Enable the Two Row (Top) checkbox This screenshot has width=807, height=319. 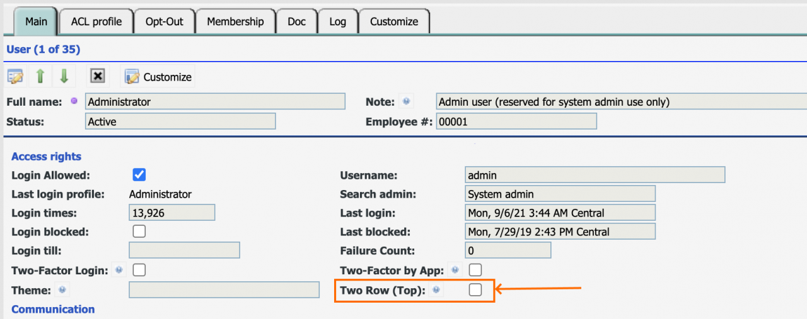point(475,289)
